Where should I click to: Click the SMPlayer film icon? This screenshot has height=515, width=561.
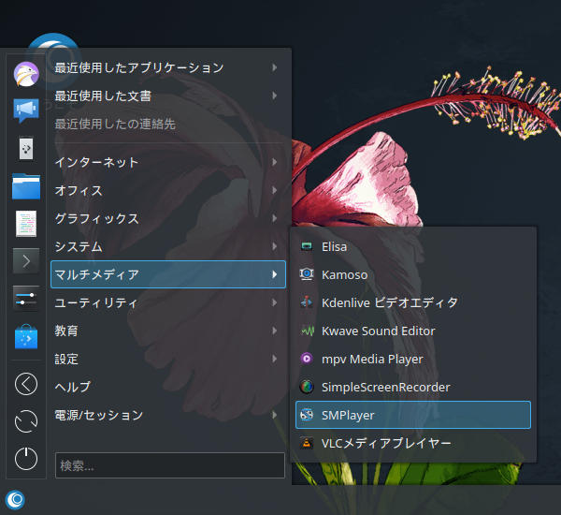[307, 415]
